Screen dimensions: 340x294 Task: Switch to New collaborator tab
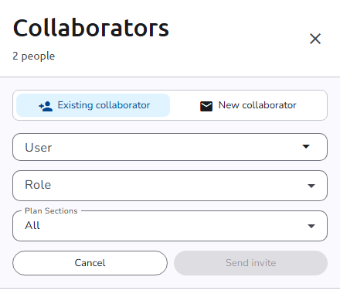point(248,105)
